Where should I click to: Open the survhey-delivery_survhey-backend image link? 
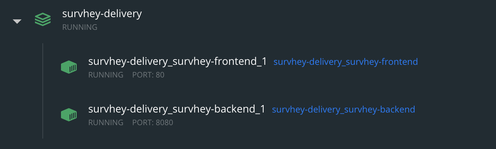click(x=344, y=110)
